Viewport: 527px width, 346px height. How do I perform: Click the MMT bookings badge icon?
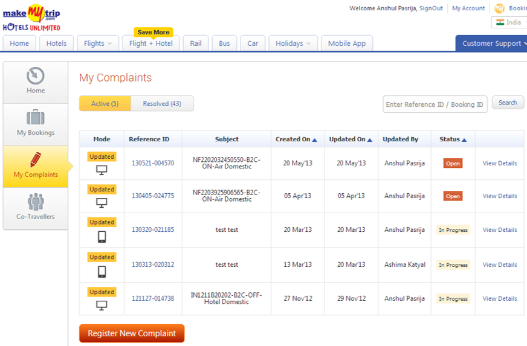coord(499,8)
